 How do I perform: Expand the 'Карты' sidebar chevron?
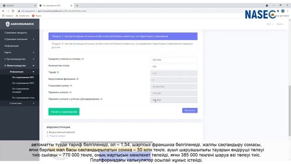34,52
